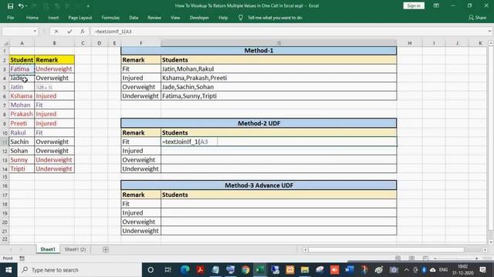The width and height of the screenshot is (494, 277).
Task: Open the Help ribbon tab
Action: (223, 18)
